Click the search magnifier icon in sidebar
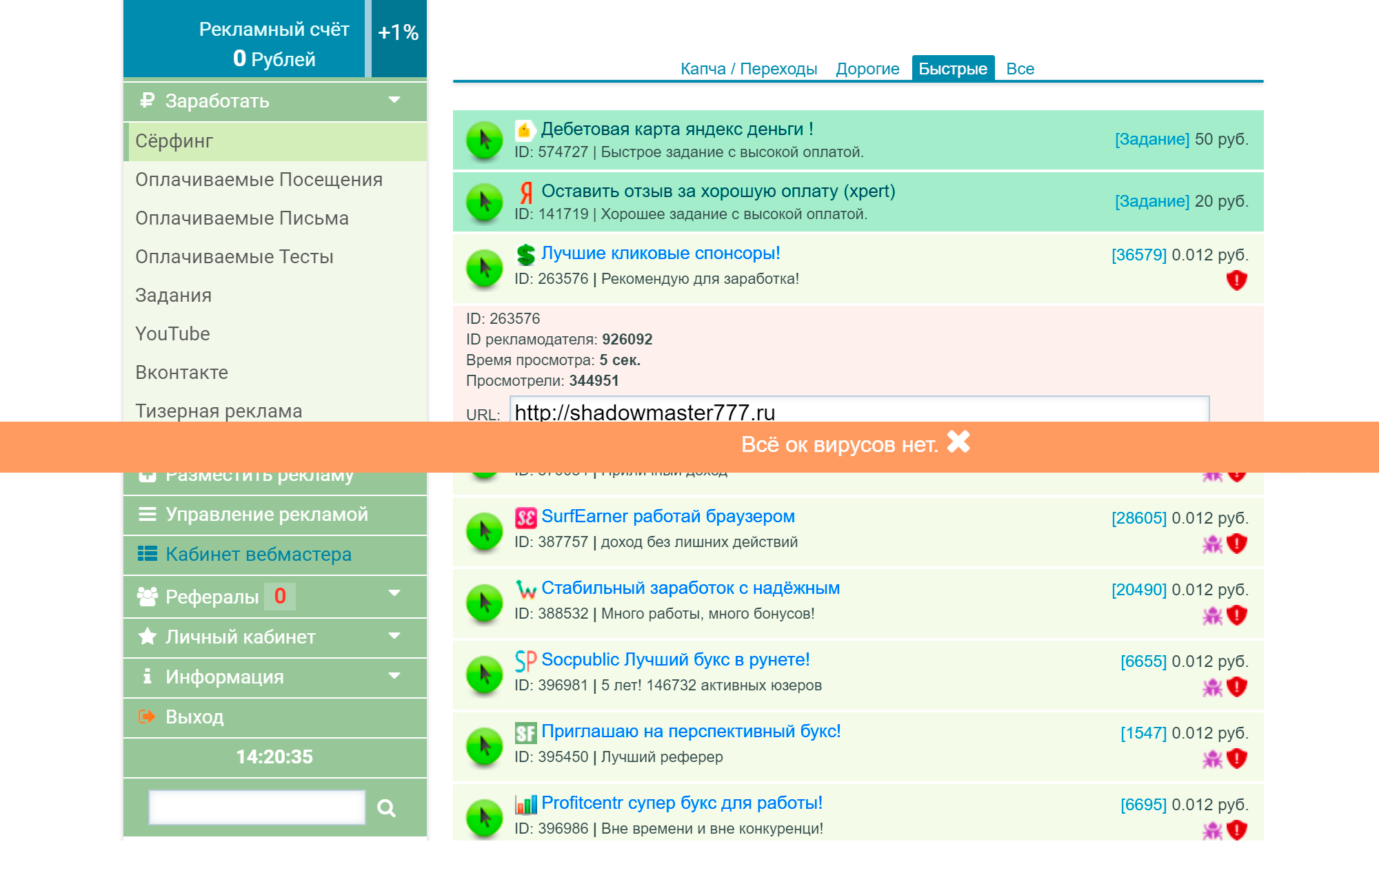Screen dimensions: 1379x875 387,808
